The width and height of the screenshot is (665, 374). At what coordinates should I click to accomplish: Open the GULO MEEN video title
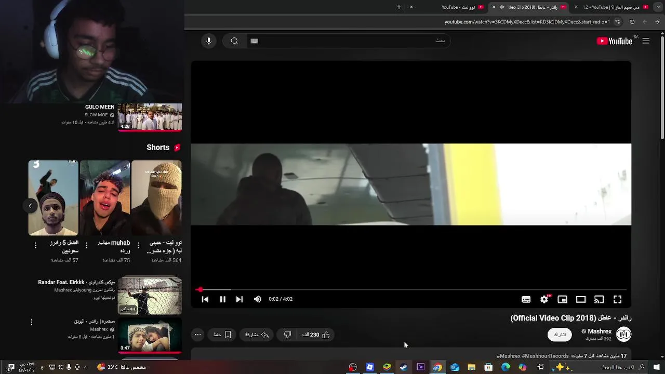[x=100, y=107]
